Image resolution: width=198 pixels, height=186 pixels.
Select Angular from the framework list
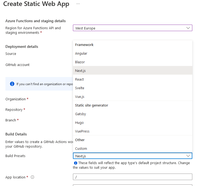point(81,53)
